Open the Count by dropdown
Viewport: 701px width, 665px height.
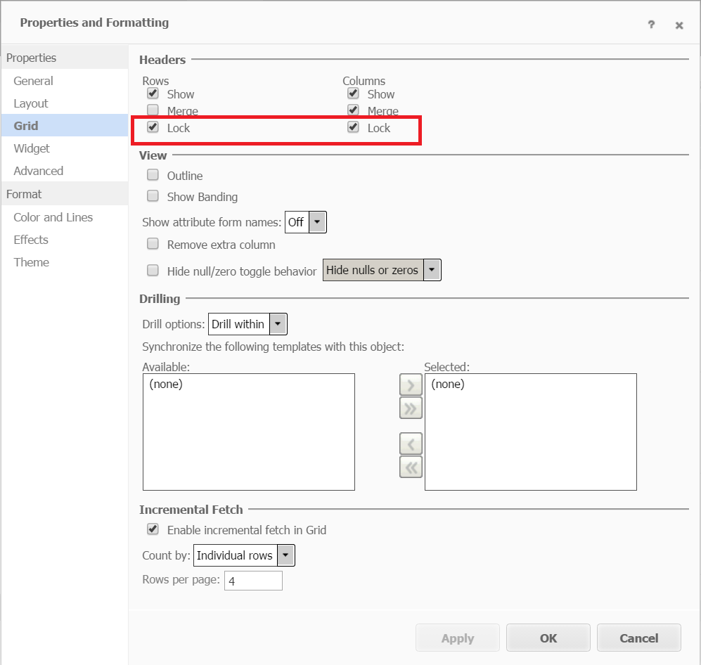(x=285, y=555)
